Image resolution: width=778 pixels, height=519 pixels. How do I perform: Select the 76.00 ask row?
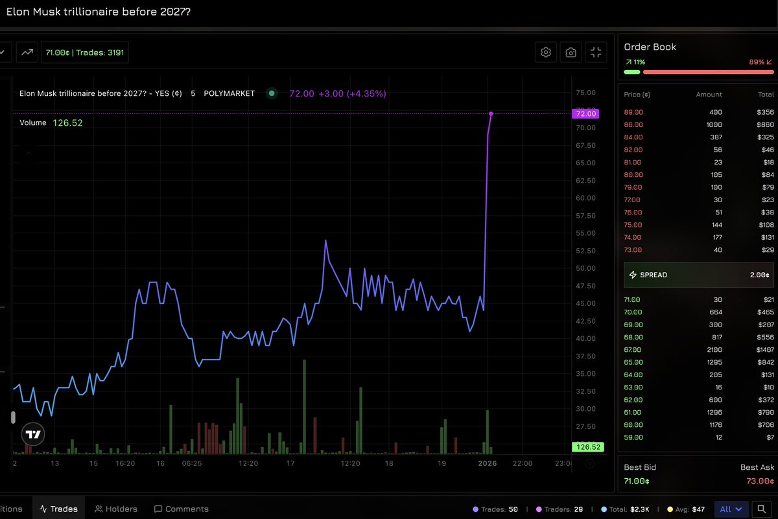(x=698, y=213)
